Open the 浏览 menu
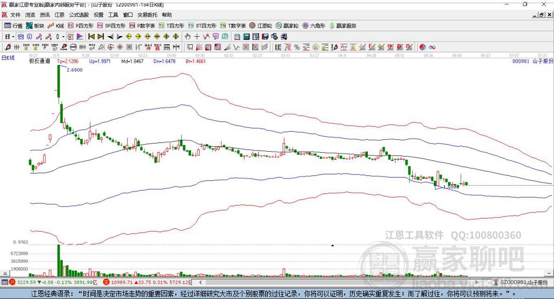The width and height of the screenshot is (554, 299). point(30,15)
